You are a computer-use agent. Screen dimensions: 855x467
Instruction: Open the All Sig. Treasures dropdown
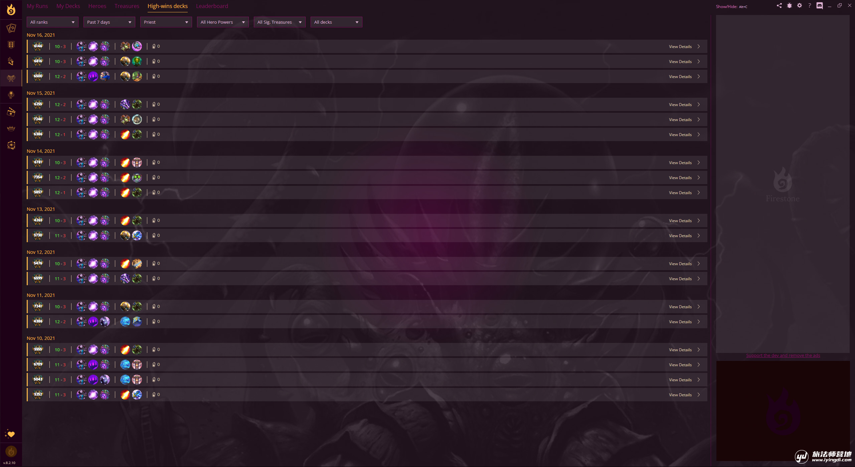[x=280, y=22]
